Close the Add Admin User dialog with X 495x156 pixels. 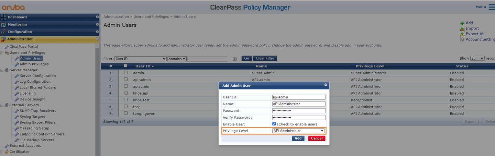(326, 85)
